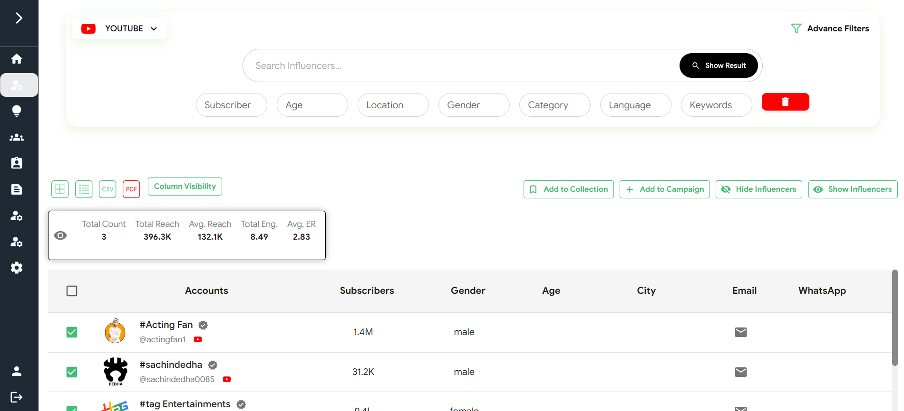
Task: Export results as CSV
Action: coord(107,189)
